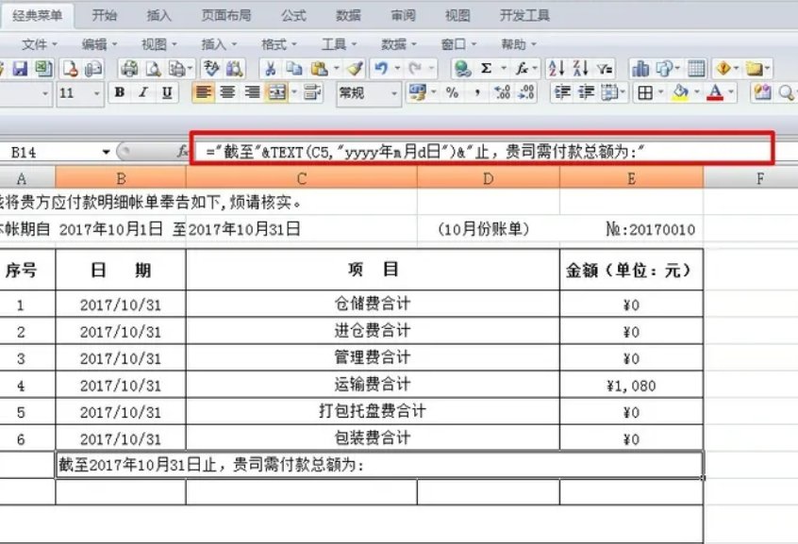The height and width of the screenshot is (544, 798).
Task: Click the hyperlink globe icon
Action: pos(462,68)
